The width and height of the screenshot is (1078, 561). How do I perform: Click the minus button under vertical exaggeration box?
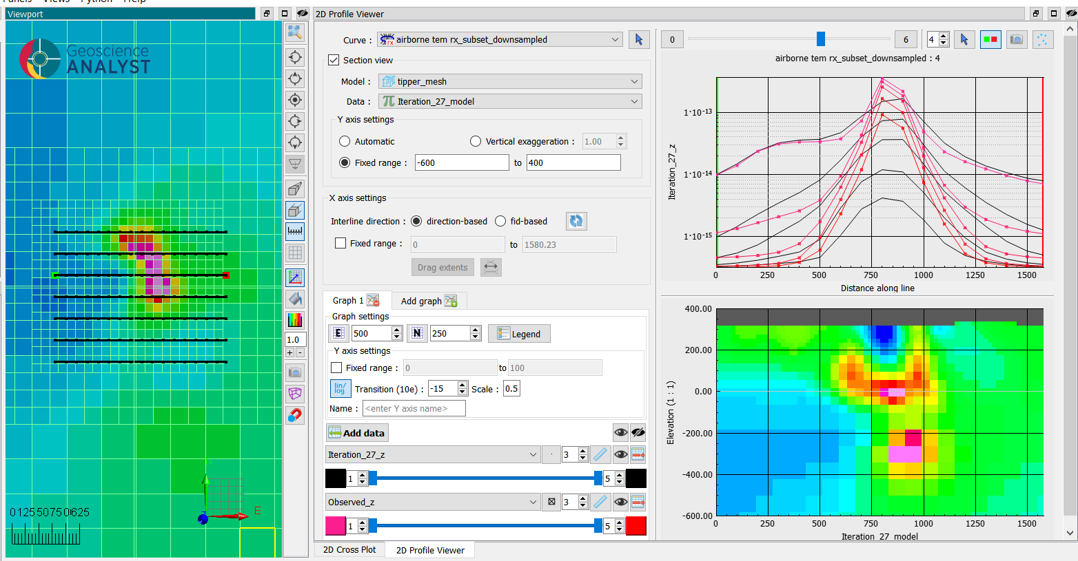tap(300, 352)
